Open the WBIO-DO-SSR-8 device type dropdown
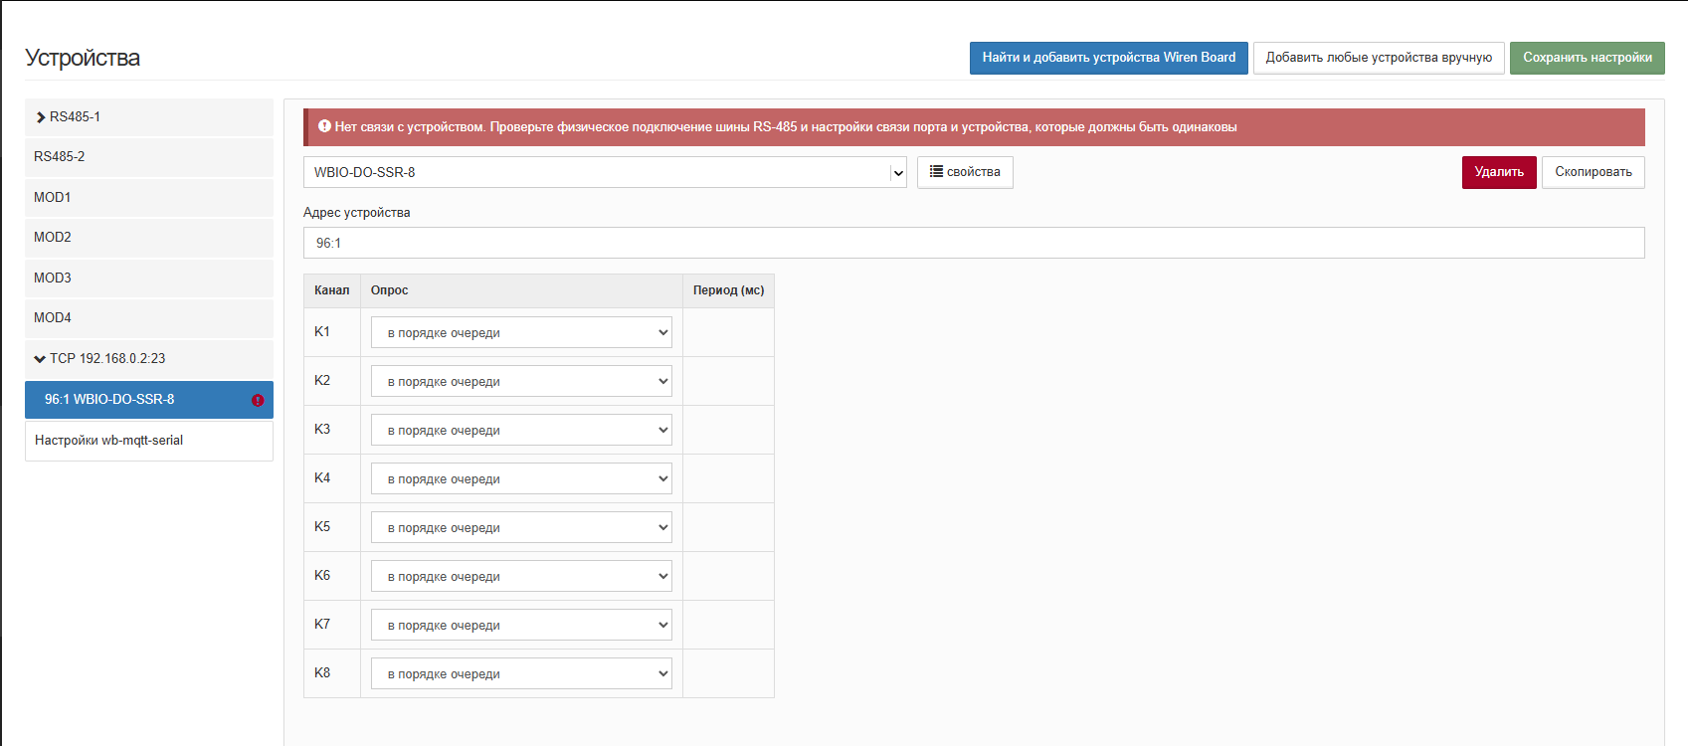 point(605,172)
